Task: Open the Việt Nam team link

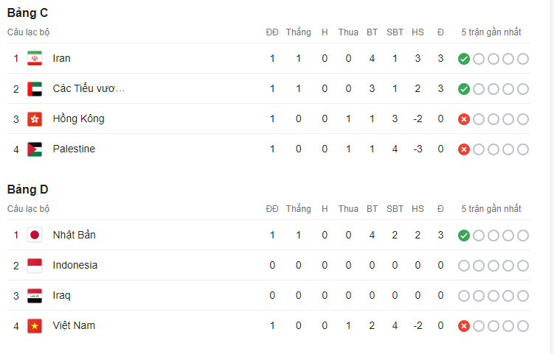Action: click(x=74, y=325)
